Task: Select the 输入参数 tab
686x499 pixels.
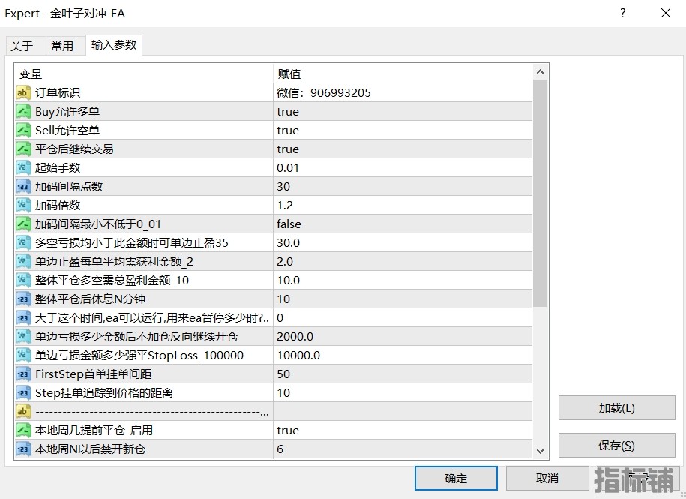Action: click(x=114, y=45)
